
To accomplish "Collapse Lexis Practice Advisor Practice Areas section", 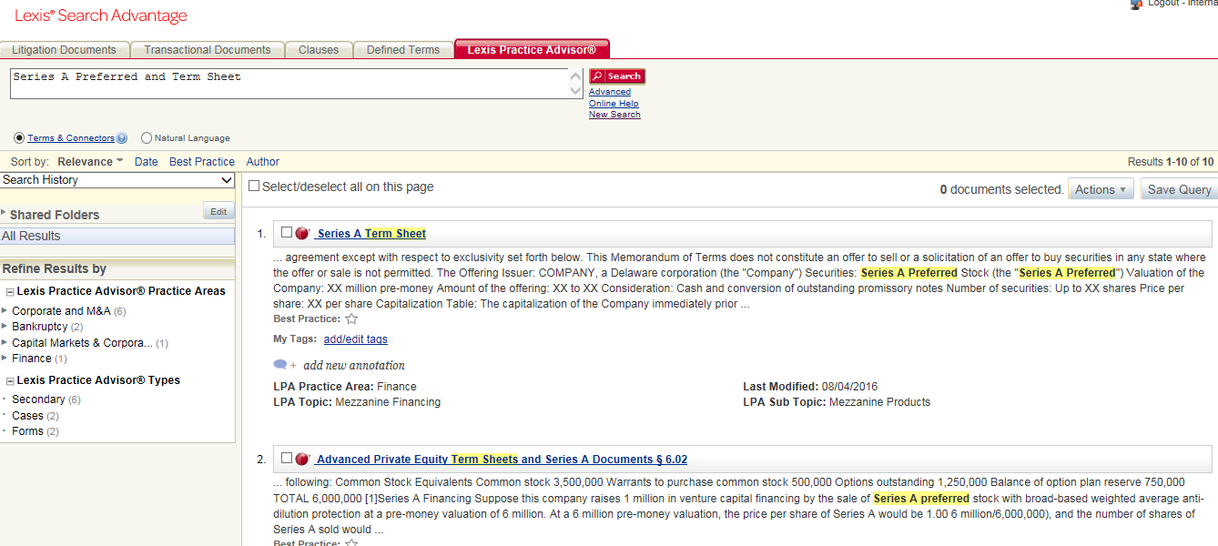I will [x=9, y=291].
